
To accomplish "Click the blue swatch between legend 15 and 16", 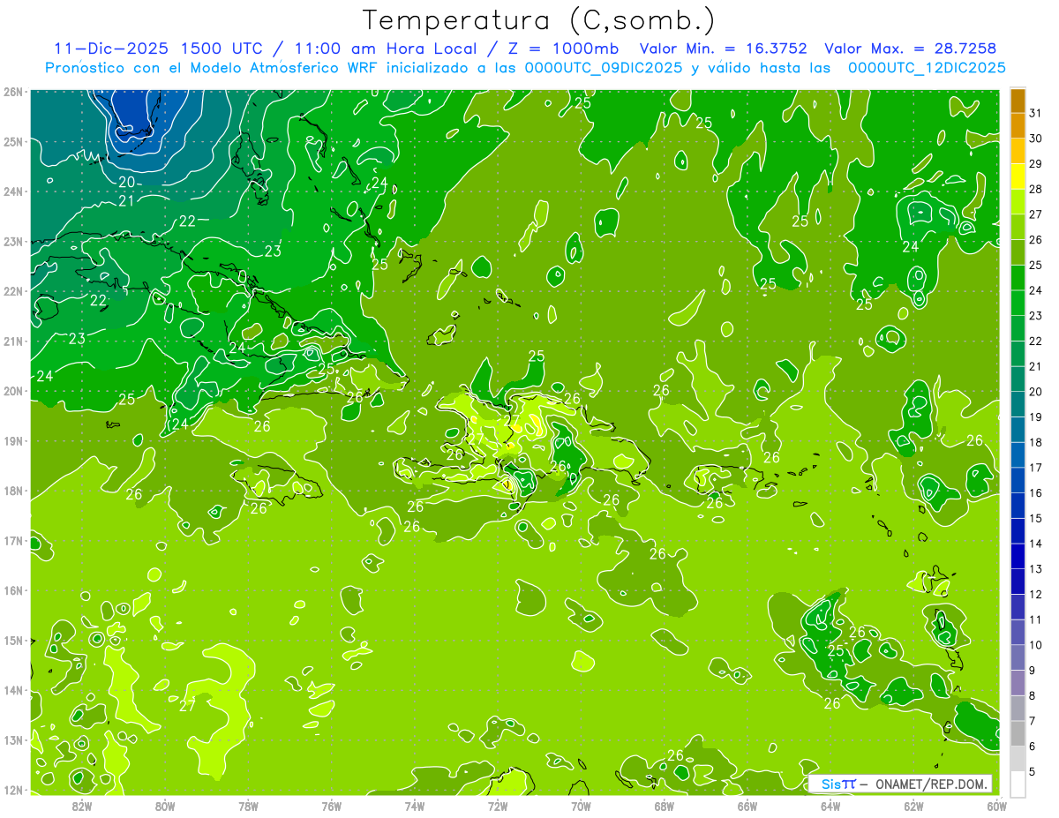I will pos(1018,505).
